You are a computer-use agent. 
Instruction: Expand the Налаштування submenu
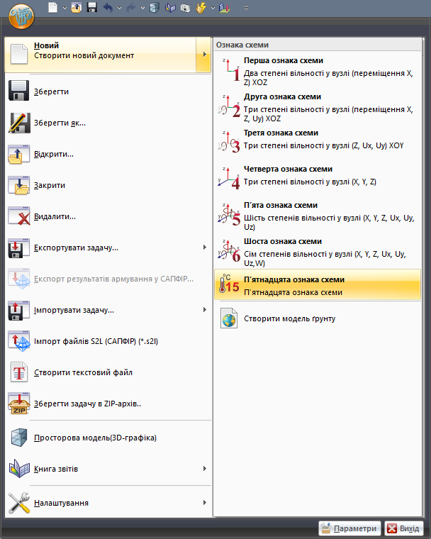tap(204, 503)
